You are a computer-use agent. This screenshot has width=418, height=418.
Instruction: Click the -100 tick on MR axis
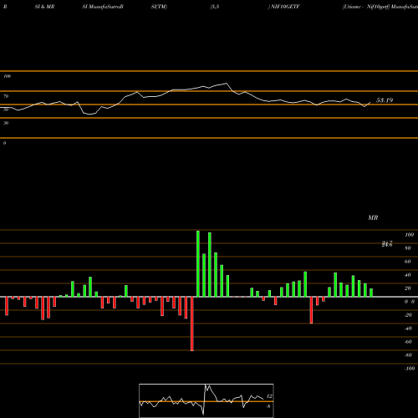(410, 369)
